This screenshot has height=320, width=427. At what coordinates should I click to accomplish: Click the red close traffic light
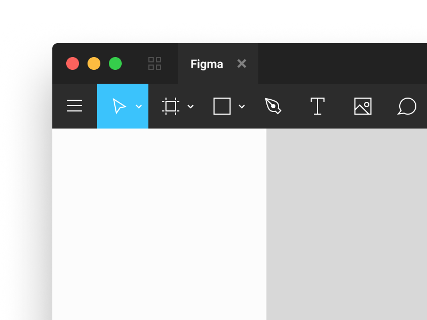[73, 63]
